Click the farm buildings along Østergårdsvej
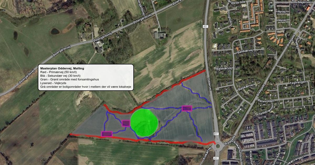Screen dimensions: 315x165 pyautogui.click(x=160, y=35)
